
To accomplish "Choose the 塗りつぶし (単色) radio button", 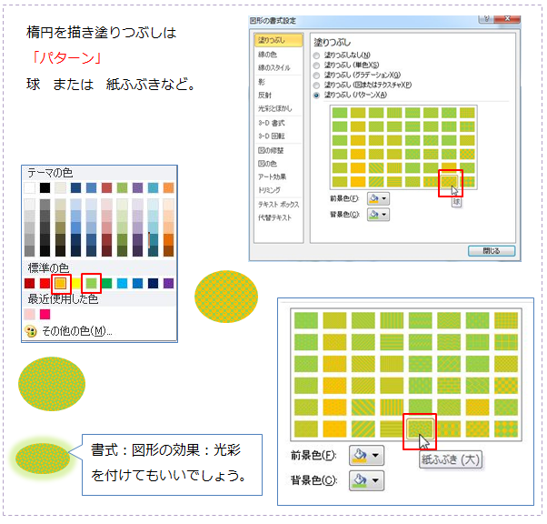I will tap(317, 65).
